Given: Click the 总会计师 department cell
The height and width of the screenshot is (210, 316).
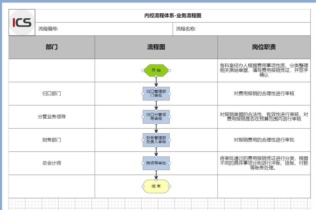Looking at the screenshot, I should (x=52, y=163).
